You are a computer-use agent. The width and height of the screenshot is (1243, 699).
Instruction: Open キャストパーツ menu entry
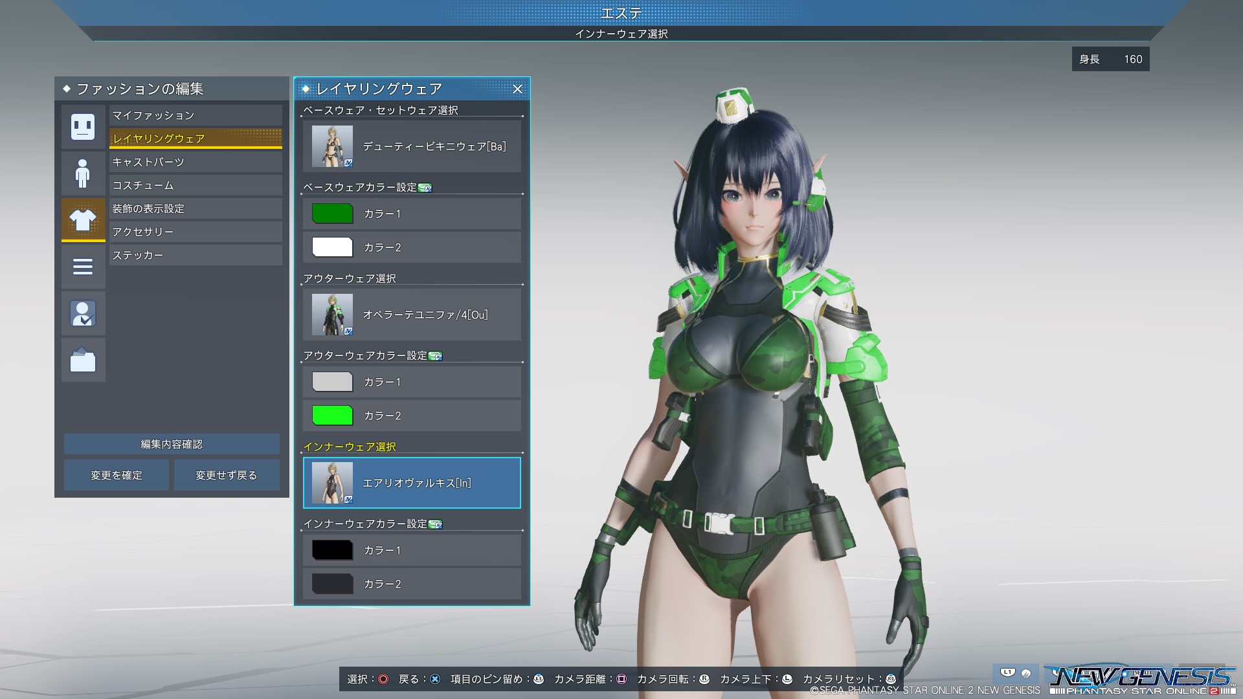click(196, 162)
